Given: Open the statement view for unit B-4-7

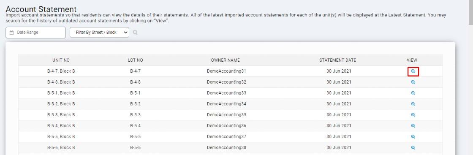Looking at the screenshot, I should tap(413, 71).
